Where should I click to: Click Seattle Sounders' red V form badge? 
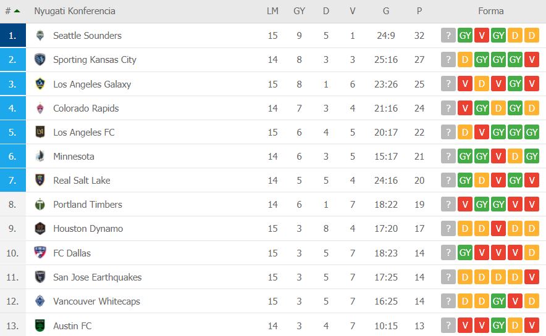pyautogui.click(x=482, y=35)
